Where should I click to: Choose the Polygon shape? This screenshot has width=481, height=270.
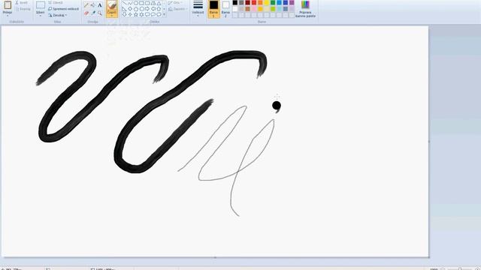tap(153, 3)
